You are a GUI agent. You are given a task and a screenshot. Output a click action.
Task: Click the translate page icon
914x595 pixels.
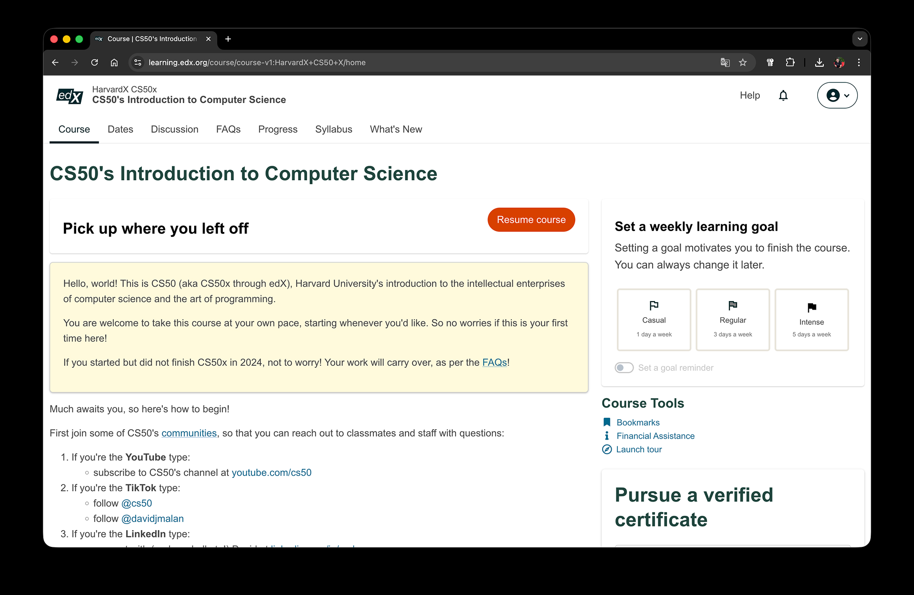pyautogui.click(x=725, y=62)
